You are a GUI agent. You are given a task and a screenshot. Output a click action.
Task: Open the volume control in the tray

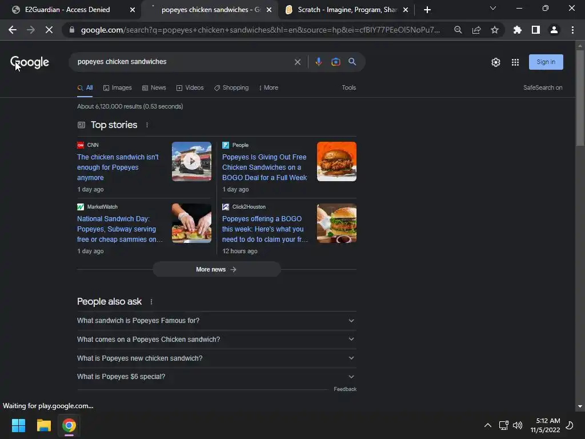518,425
